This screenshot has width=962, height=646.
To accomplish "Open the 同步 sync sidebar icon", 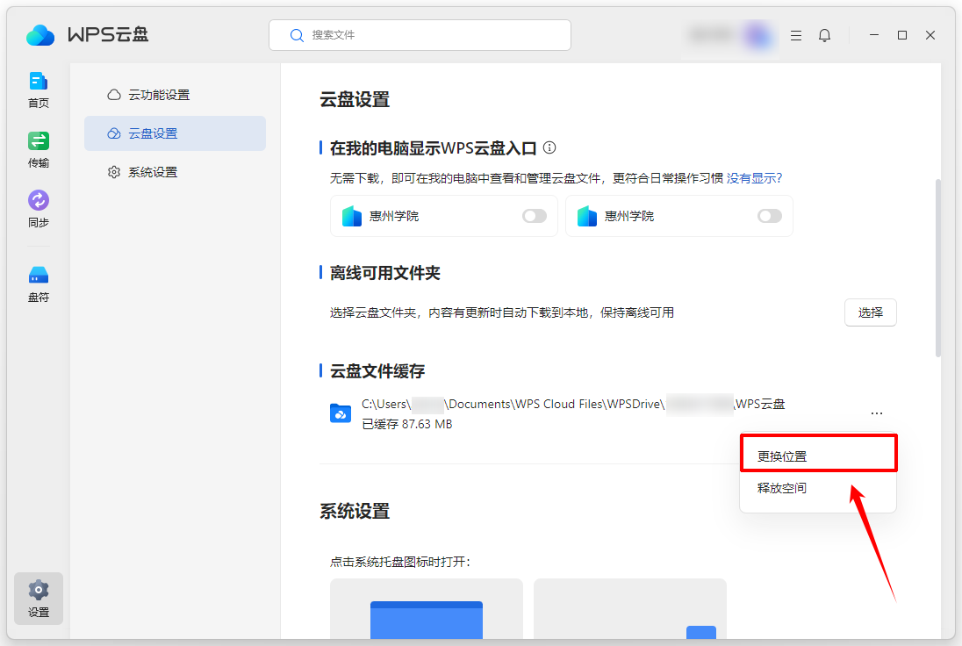I will click(x=38, y=209).
